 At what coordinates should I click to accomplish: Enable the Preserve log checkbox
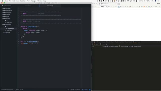101,44
